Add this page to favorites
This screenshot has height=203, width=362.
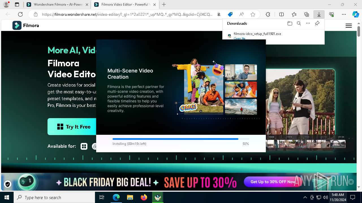[x=253, y=14]
